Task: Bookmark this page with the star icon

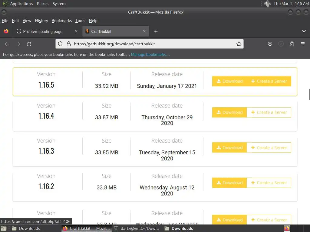Action: 239,44
